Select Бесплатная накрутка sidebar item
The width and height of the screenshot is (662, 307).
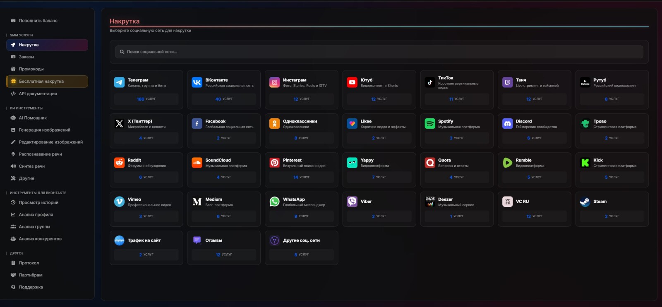(41, 82)
